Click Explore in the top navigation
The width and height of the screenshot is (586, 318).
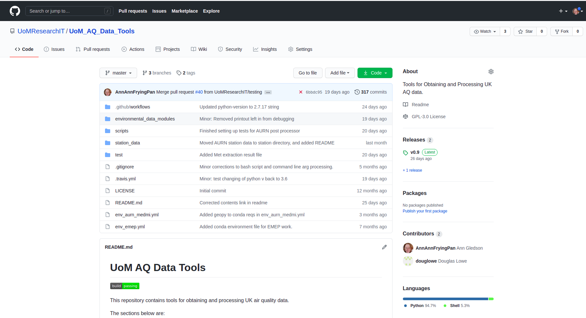tap(211, 11)
